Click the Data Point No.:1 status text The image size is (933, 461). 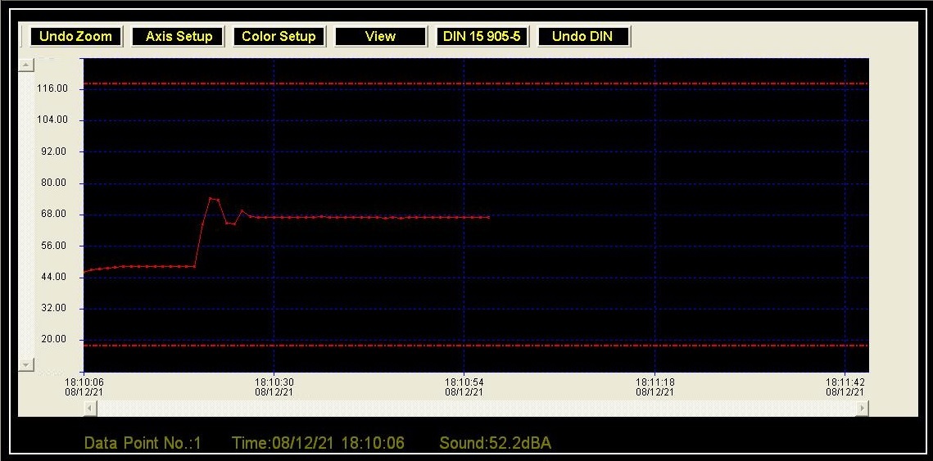(x=143, y=443)
